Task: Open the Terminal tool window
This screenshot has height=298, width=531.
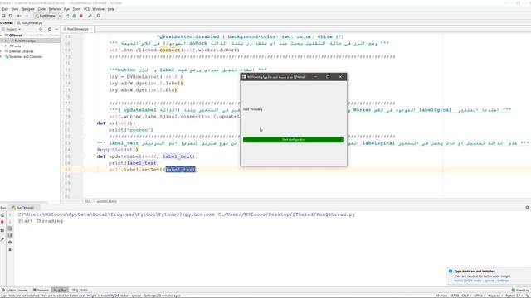Action: 41,291
